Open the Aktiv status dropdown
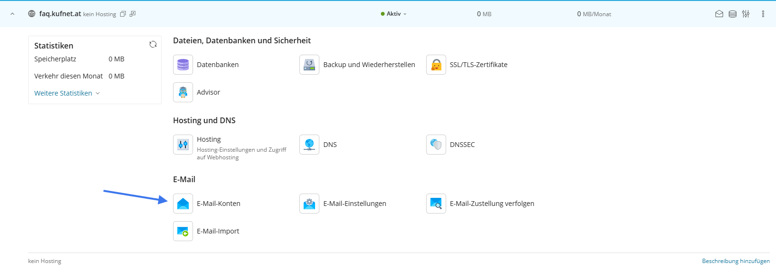Image resolution: width=776 pixels, height=273 pixels. 394,14
